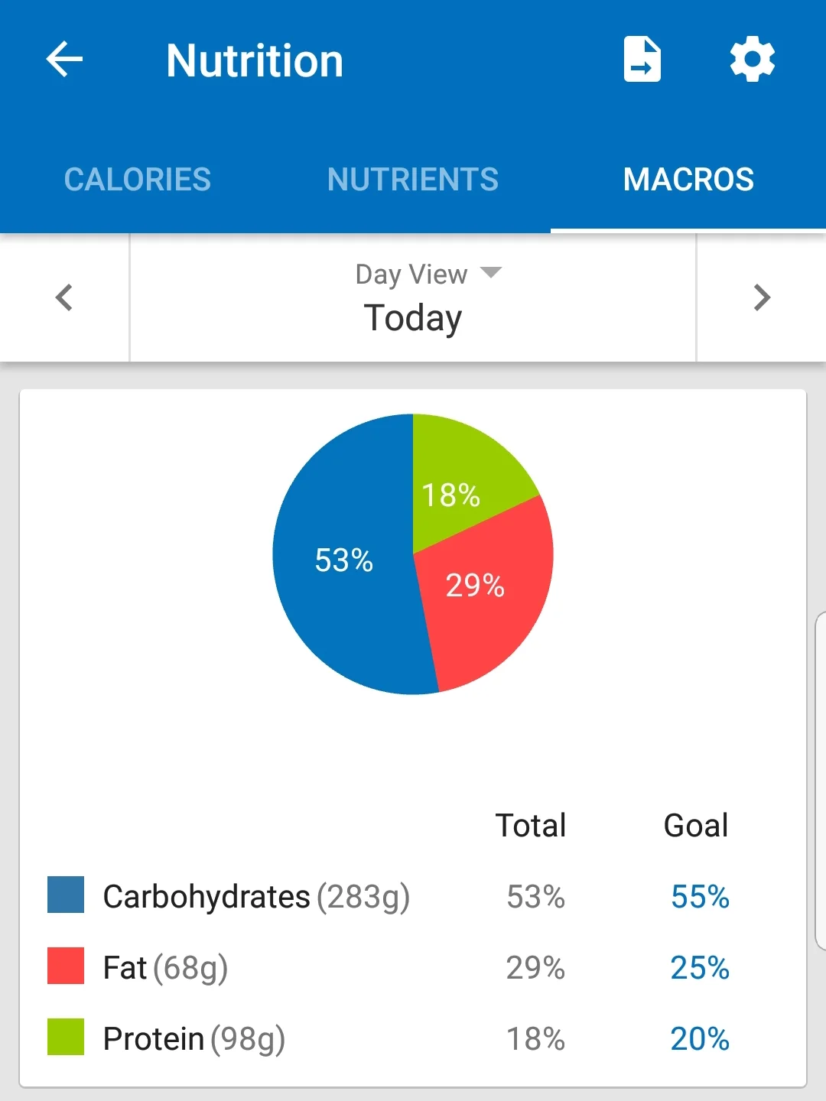This screenshot has width=826, height=1101.
Task: Go to previous day arrow
Action: (x=64, y=297)
